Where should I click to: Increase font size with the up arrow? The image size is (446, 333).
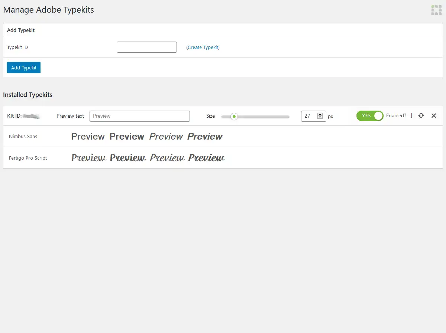[320, 114]
